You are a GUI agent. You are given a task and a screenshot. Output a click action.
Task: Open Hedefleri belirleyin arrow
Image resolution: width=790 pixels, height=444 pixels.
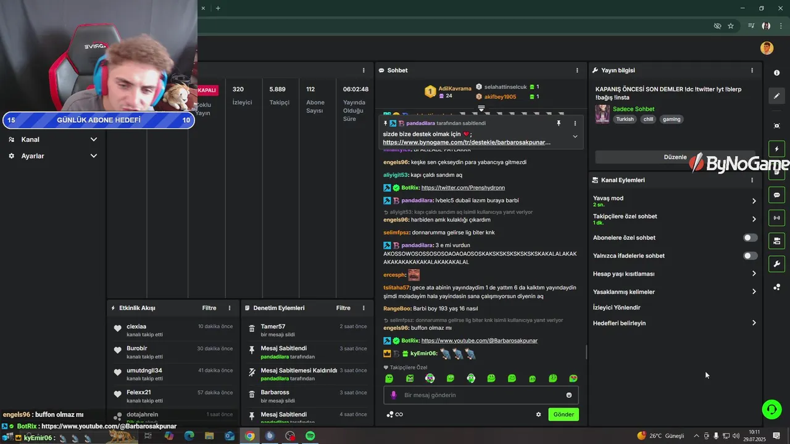pyautogui.click(x=754, y=323)
